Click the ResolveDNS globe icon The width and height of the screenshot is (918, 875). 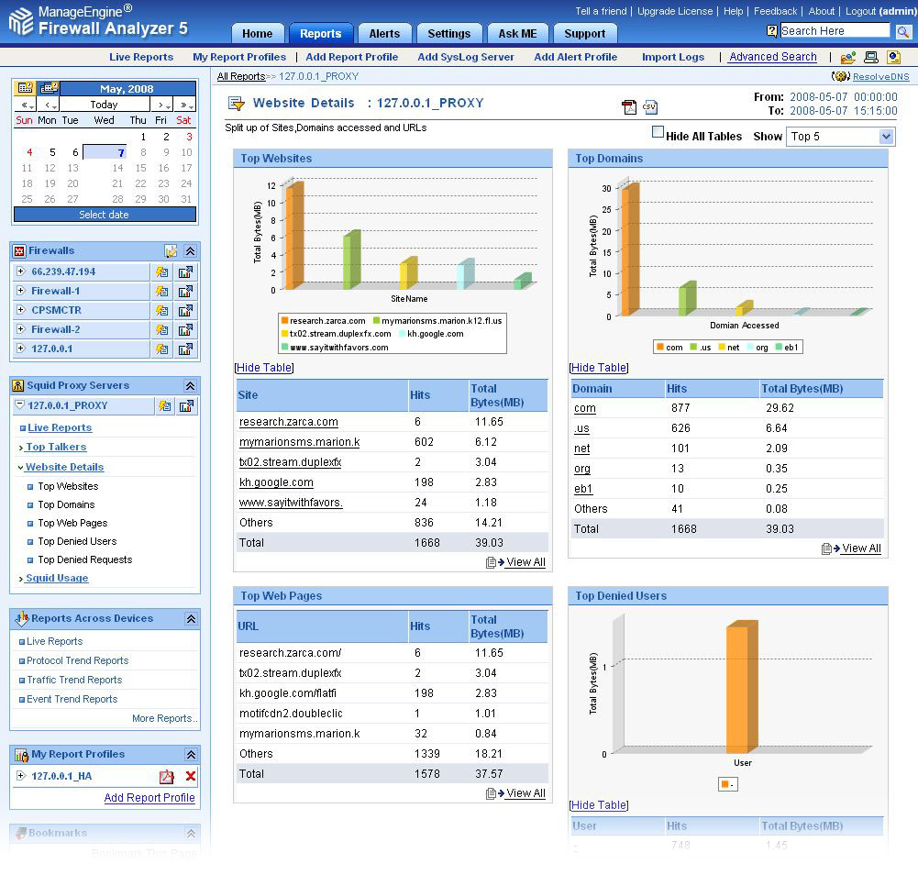click(x=841, y=76)
